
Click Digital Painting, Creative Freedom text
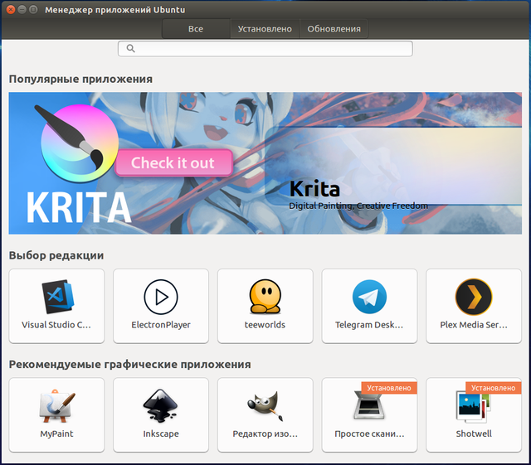point(358,206)
